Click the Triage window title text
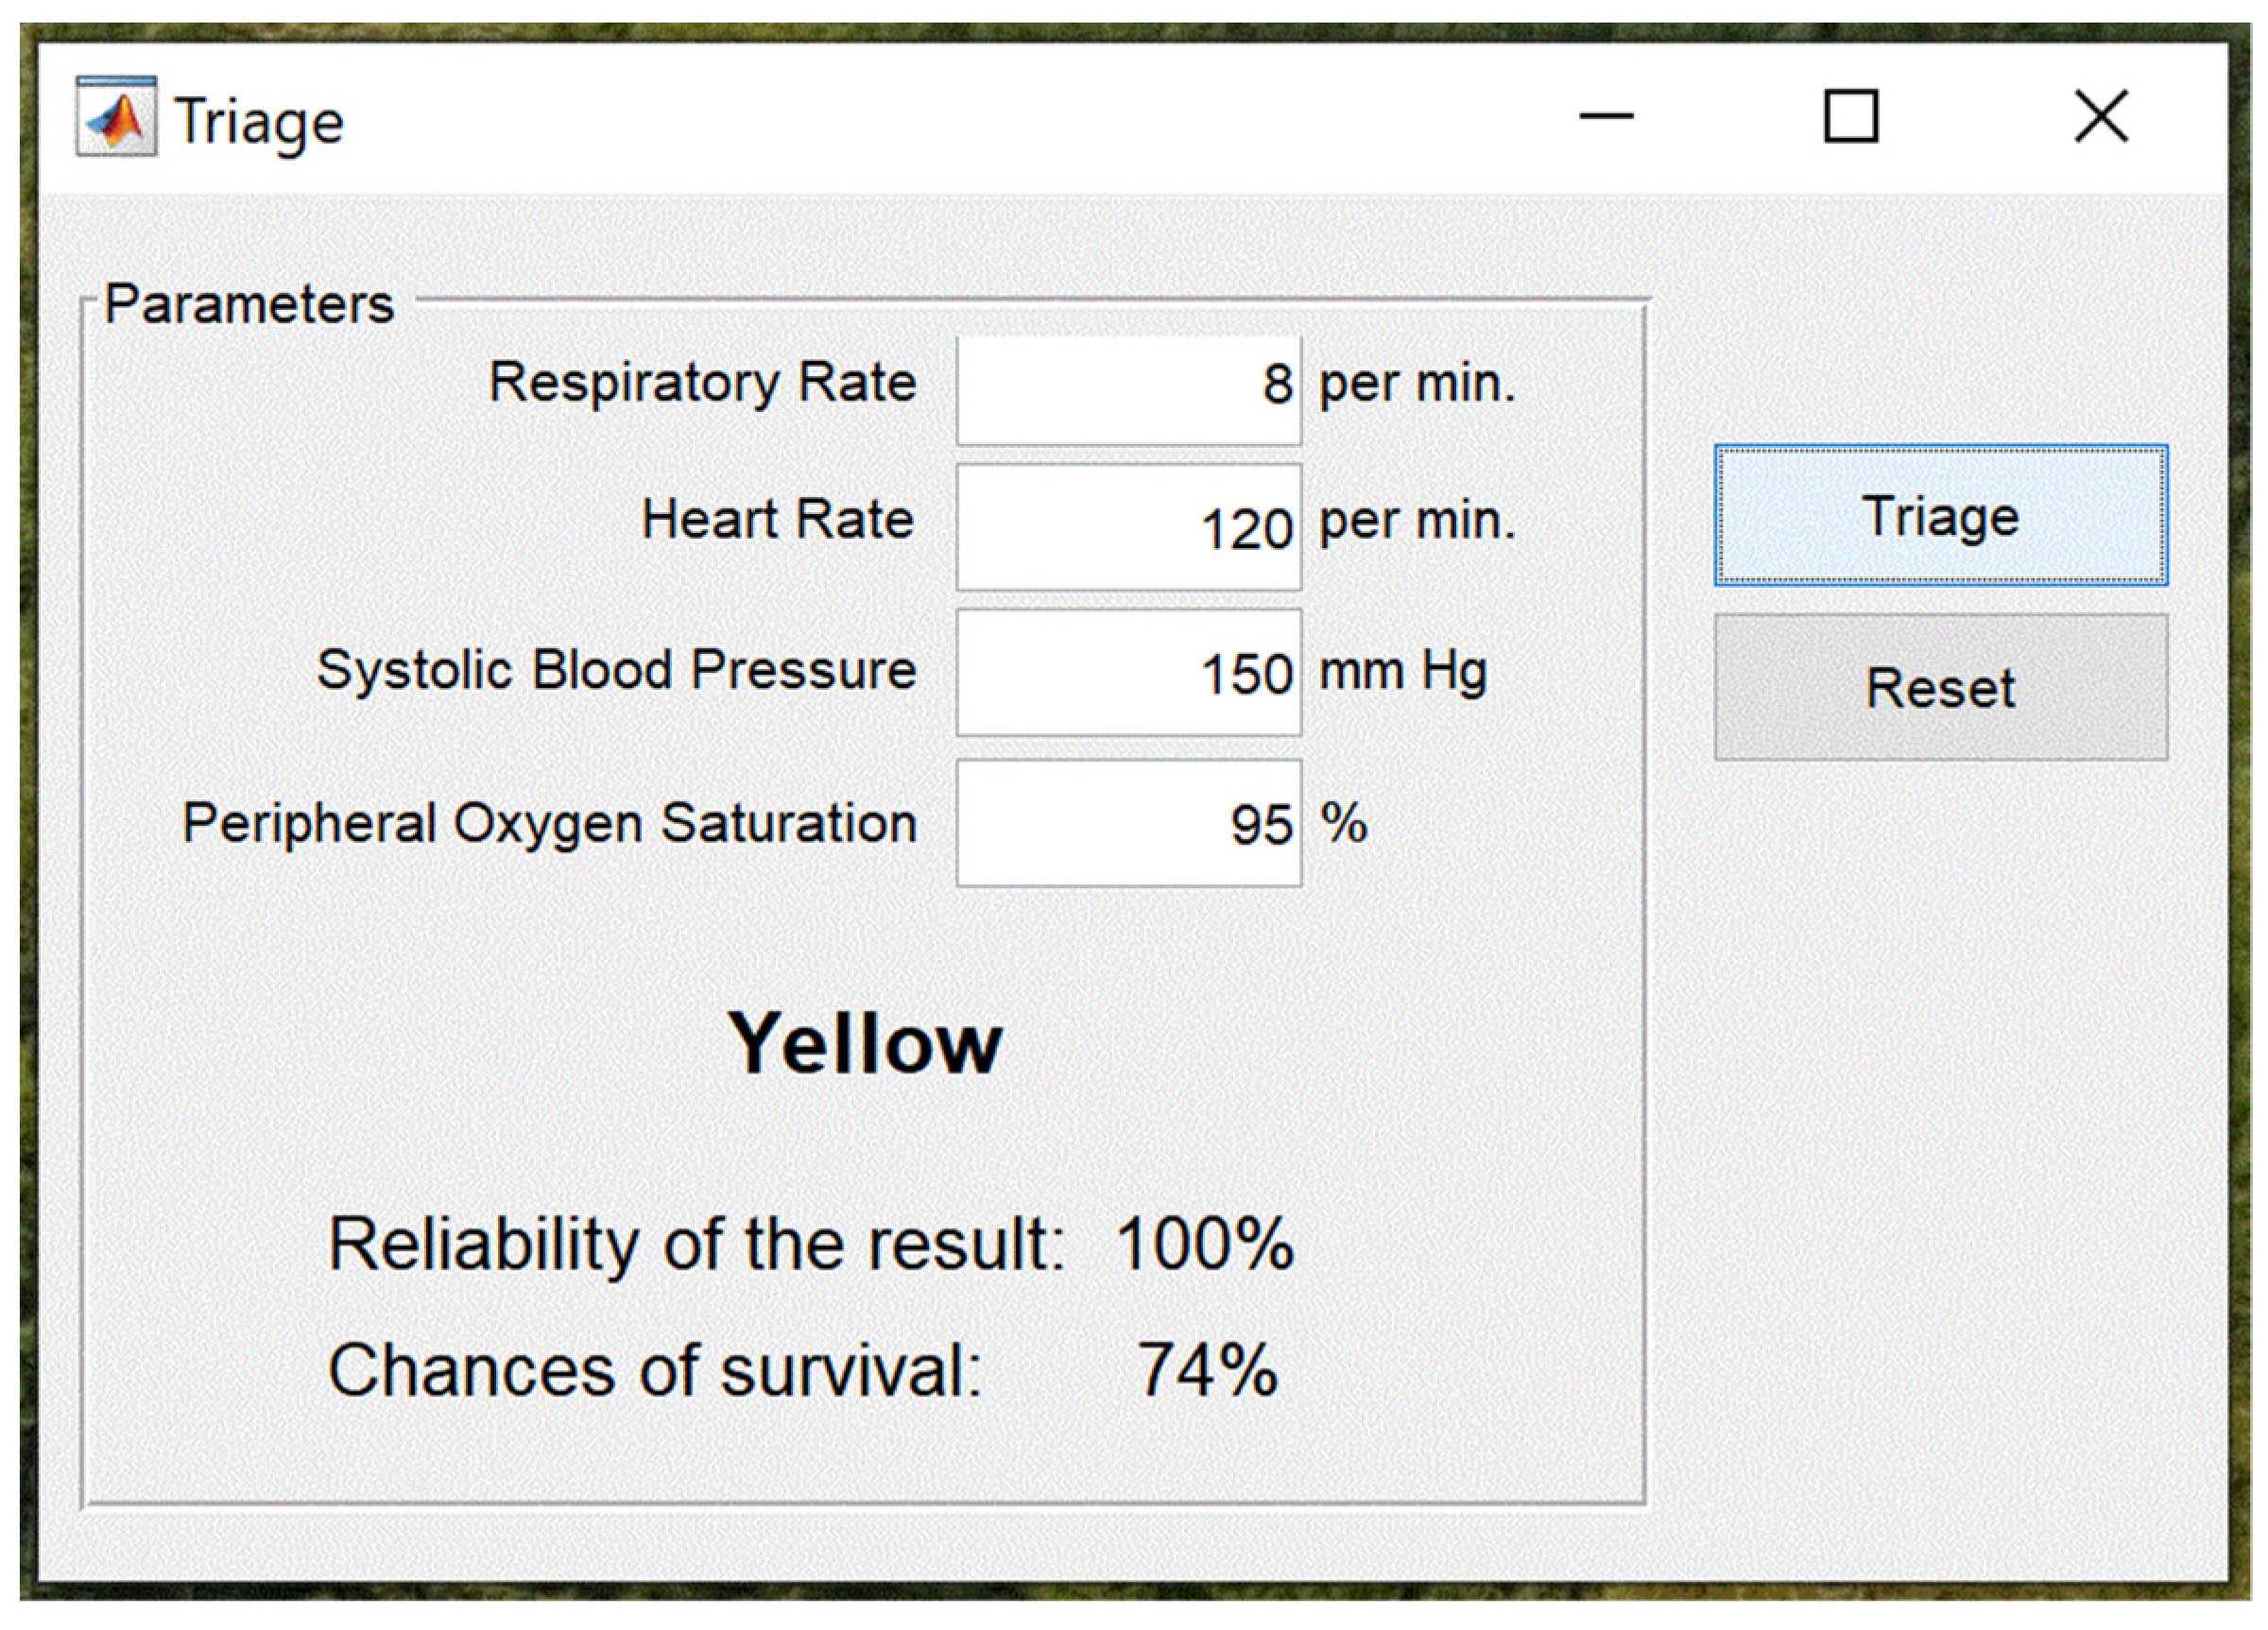 (259, 122)
